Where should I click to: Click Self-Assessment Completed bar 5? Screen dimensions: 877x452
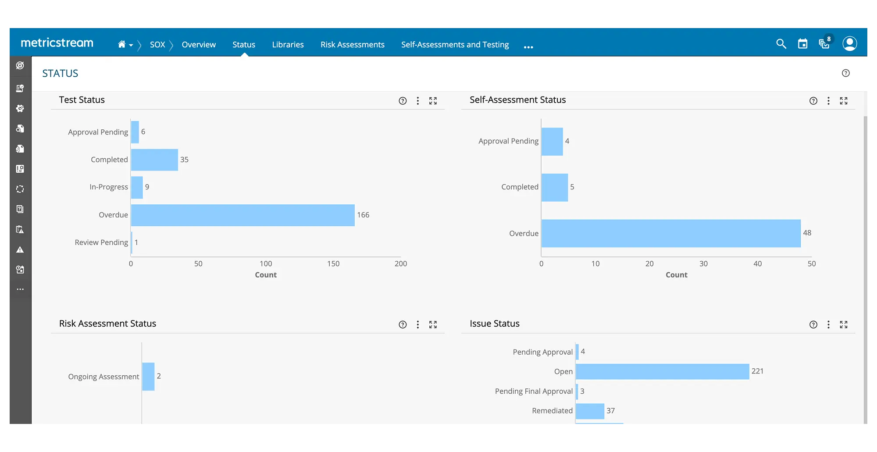(555, 188)
